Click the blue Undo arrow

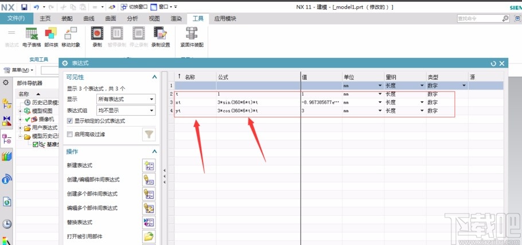36,7
